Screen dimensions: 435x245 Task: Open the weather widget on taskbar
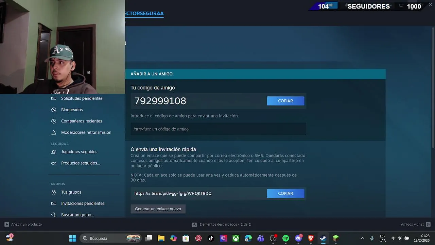click(x=9, y=238)
